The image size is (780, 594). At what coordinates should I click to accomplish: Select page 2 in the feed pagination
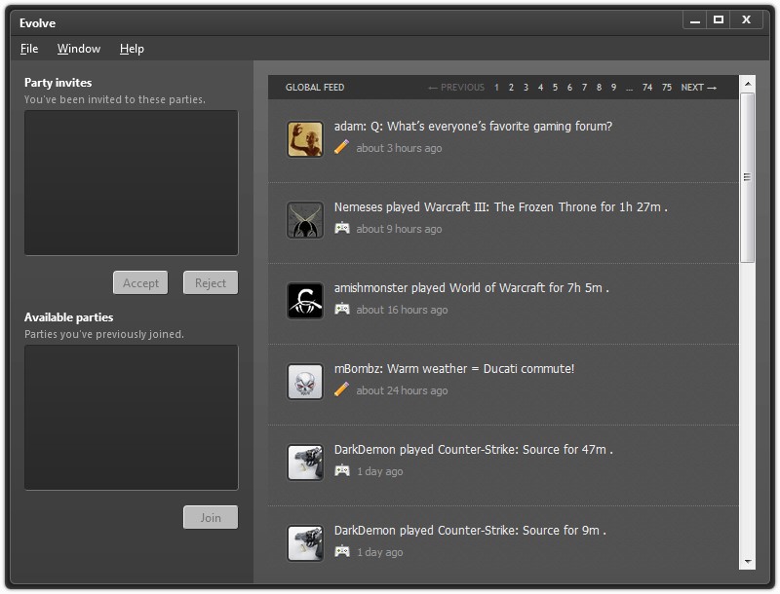point(511,88)
